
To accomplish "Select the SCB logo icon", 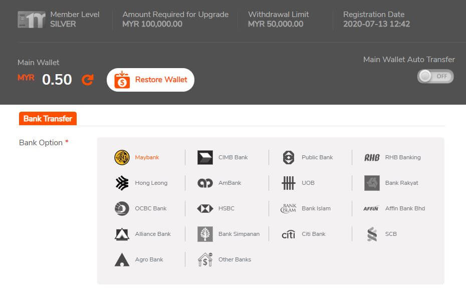I will pos(372,234).
